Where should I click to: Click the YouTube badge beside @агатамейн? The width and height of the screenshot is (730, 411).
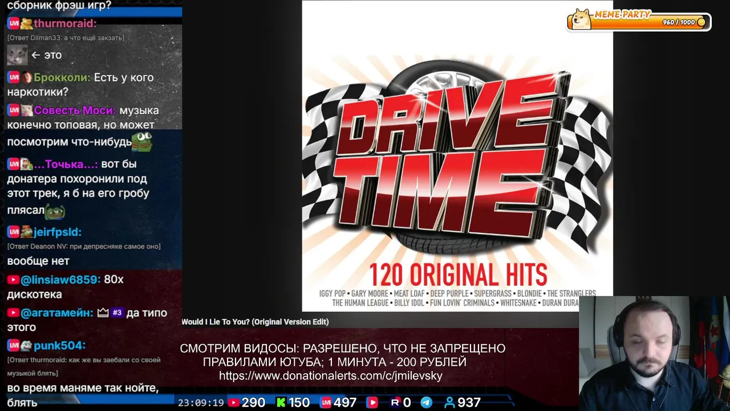14,313
